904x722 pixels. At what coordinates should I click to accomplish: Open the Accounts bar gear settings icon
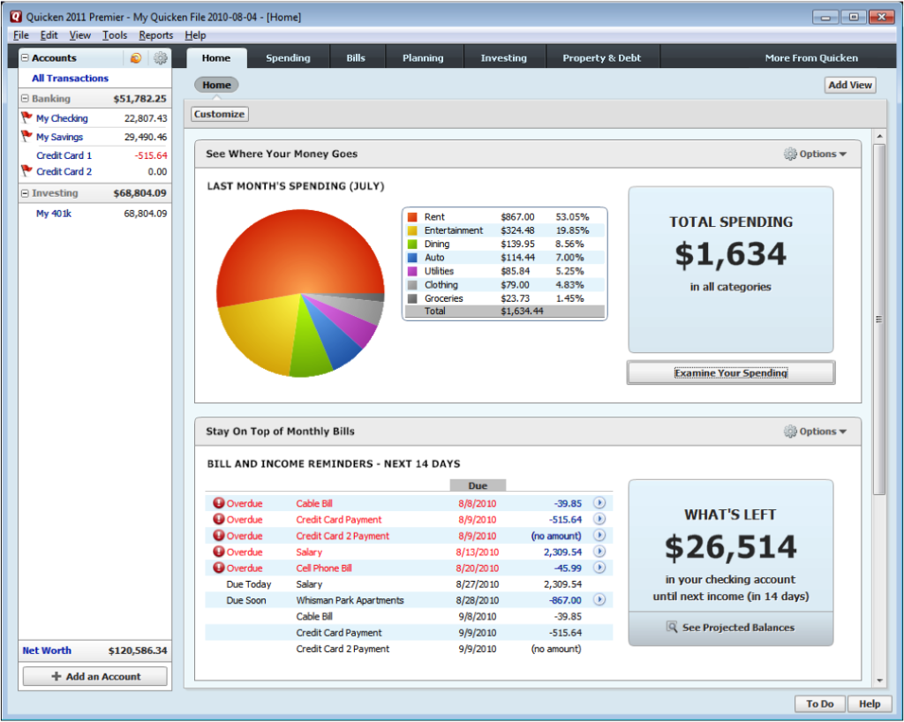coord(161,57)
